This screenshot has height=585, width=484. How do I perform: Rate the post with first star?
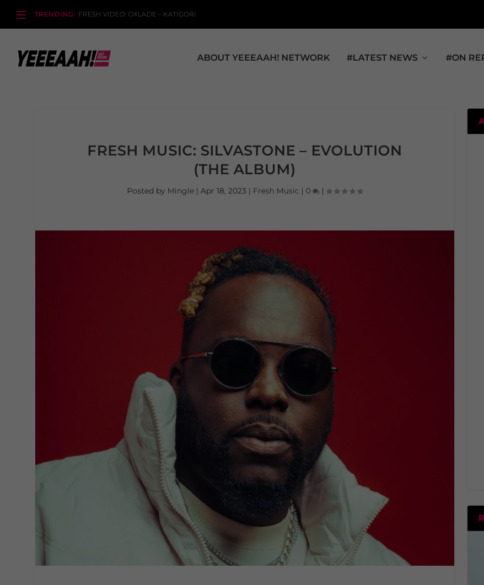(x=329, y=191)
